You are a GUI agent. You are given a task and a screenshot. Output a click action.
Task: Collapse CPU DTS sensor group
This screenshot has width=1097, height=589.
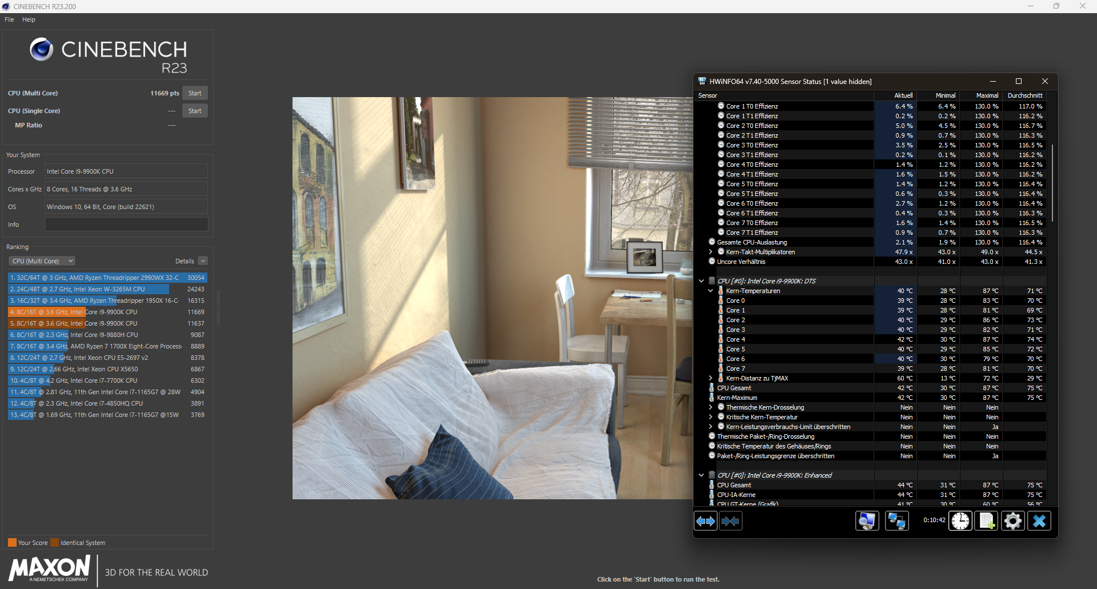(x=701, y=281)
